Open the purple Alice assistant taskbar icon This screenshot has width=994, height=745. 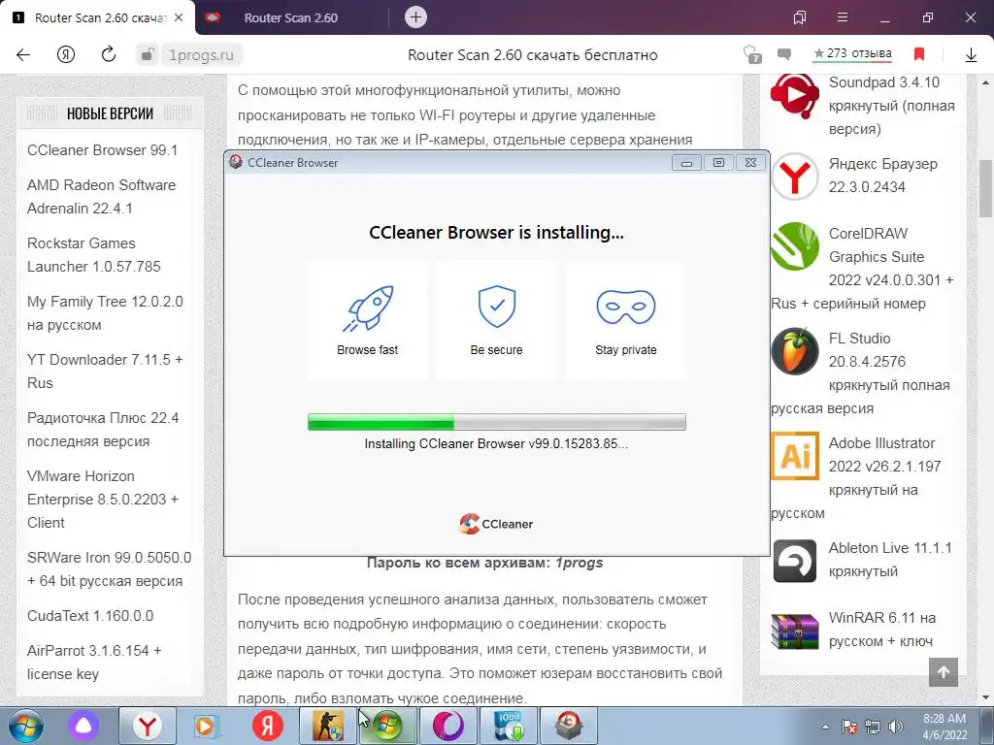tap(83, 726)
